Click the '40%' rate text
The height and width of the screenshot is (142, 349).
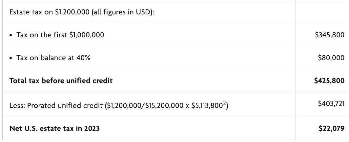point(83,58)
